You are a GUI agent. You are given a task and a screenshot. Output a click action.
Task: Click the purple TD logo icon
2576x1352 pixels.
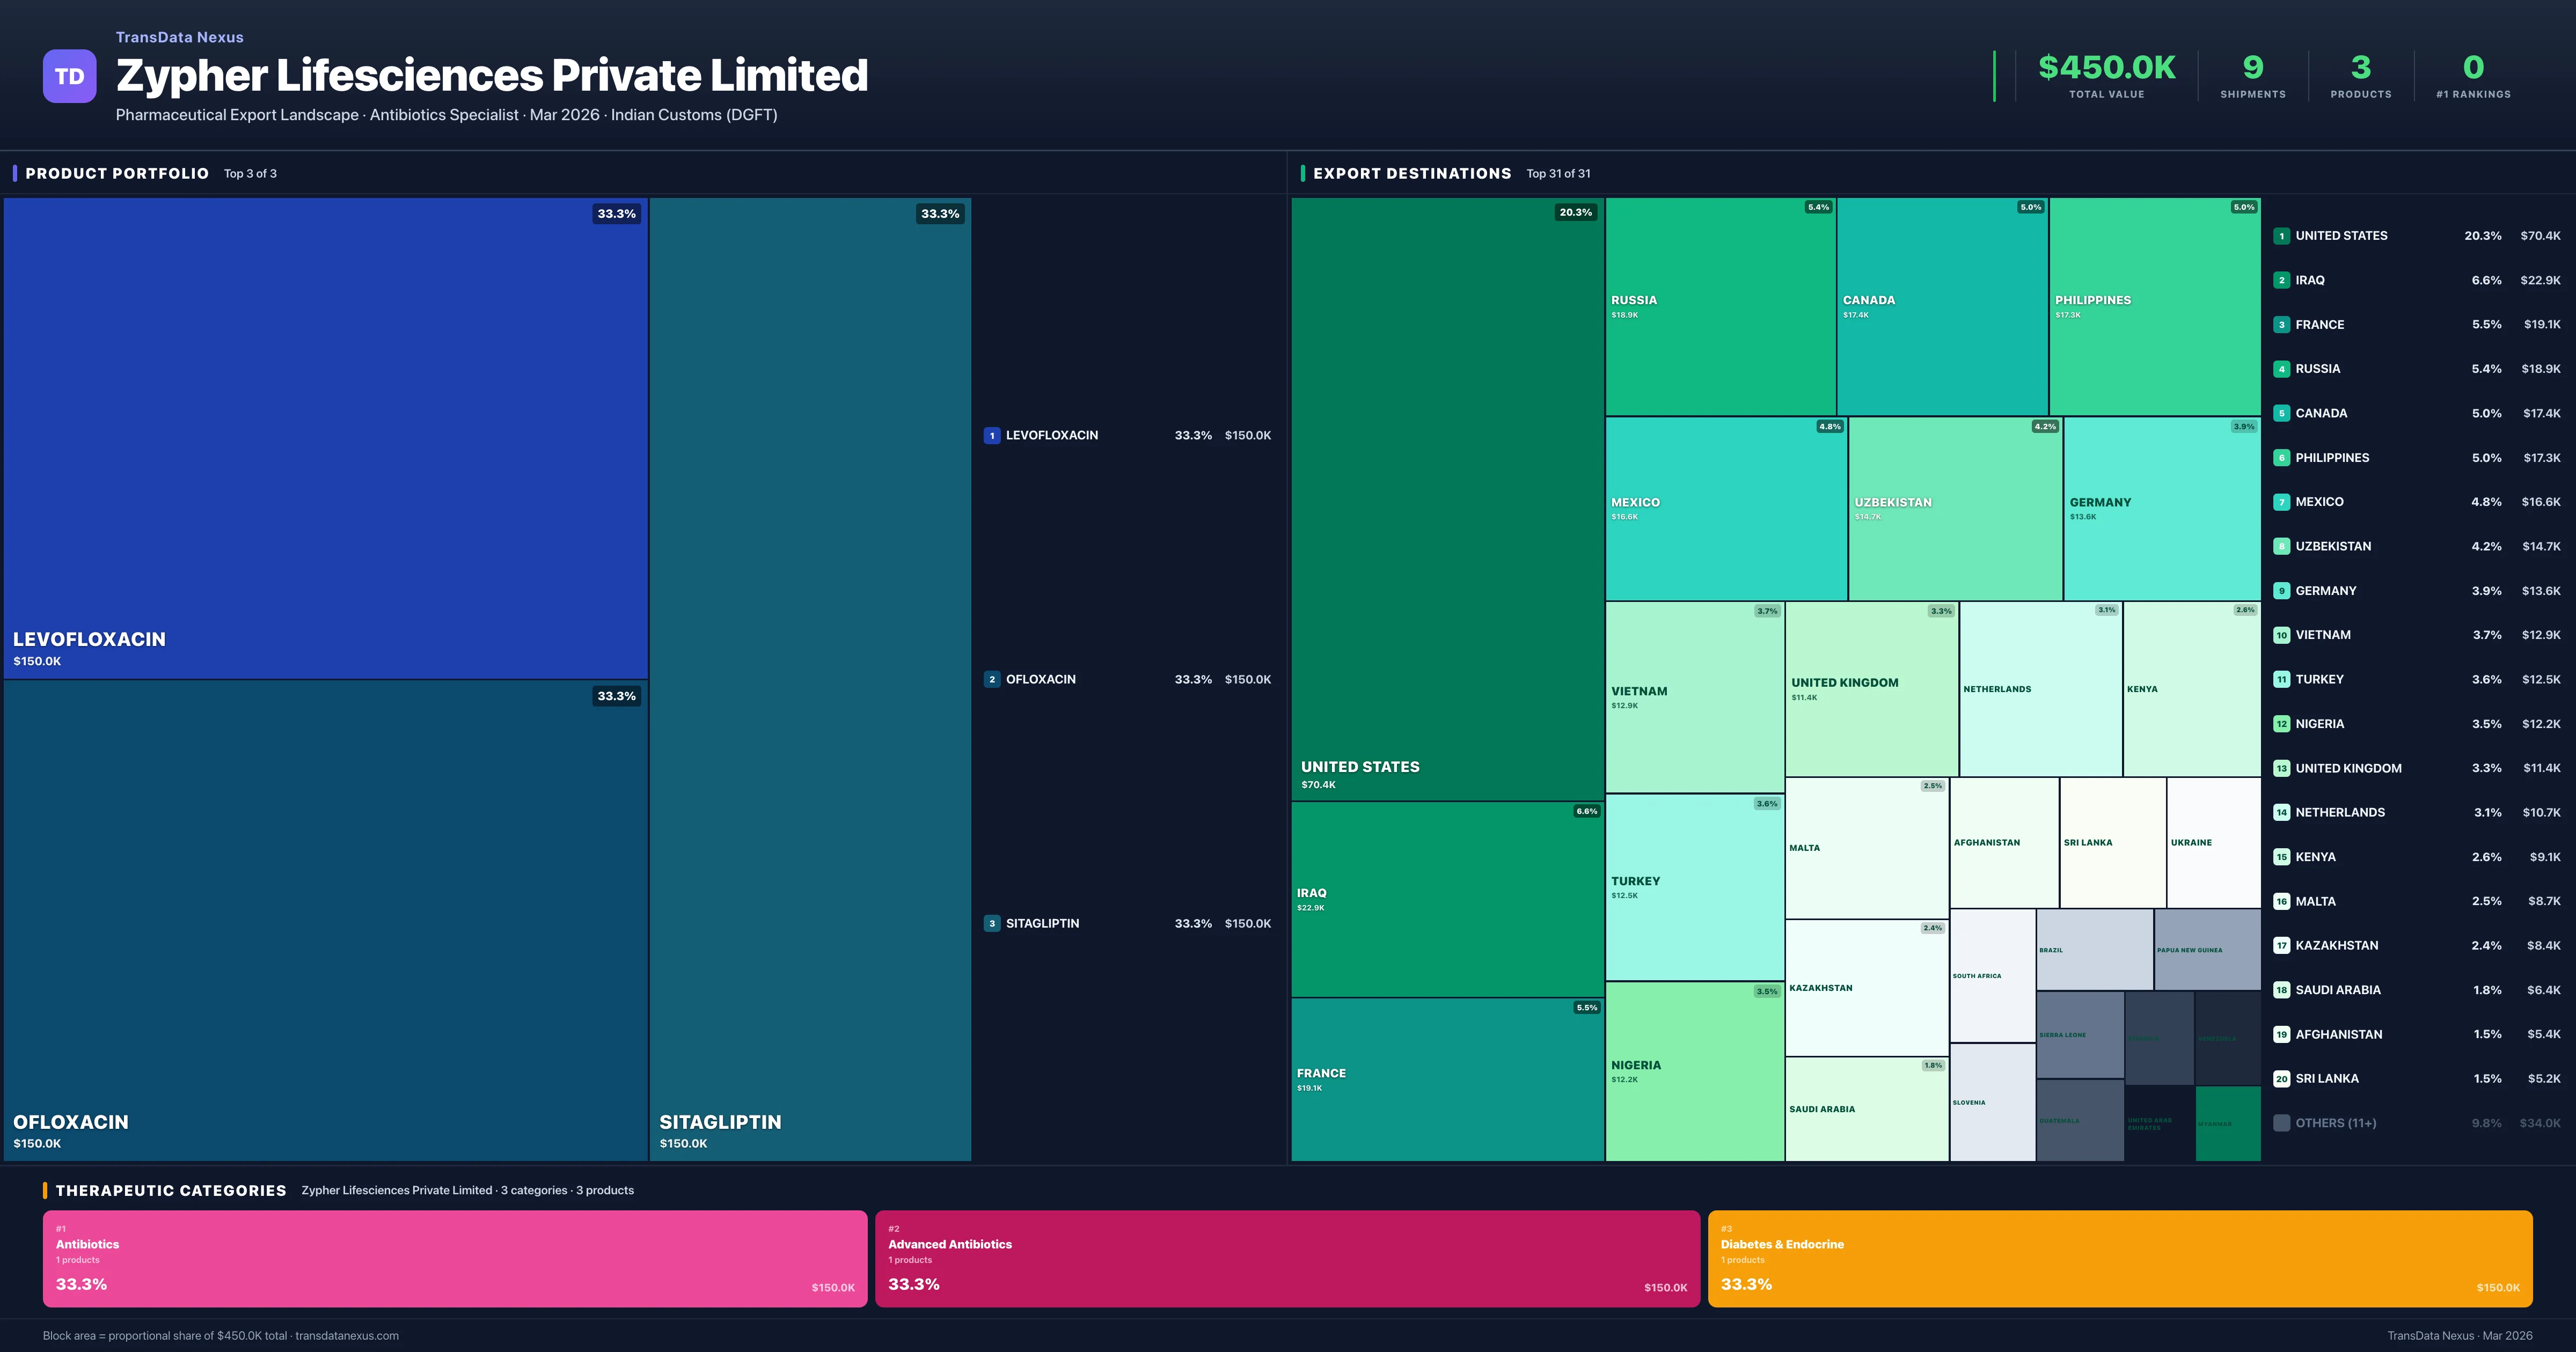click(69, 76)
